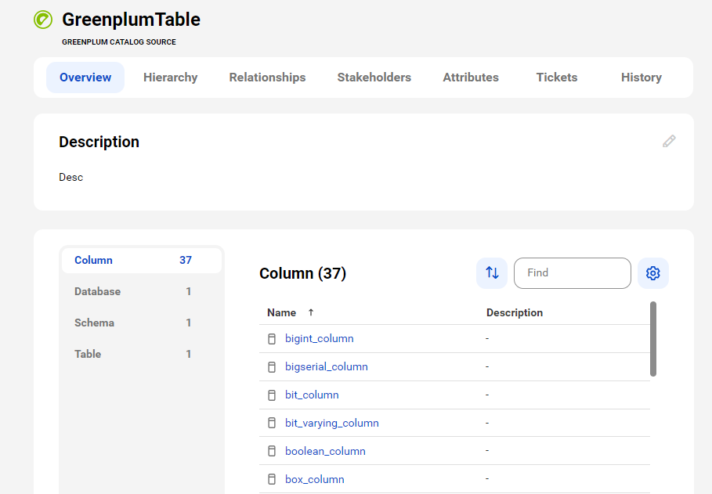The image size is (712, 494).
Task: Toggle the Name sort arrow
Action: [x=311, y=312]
